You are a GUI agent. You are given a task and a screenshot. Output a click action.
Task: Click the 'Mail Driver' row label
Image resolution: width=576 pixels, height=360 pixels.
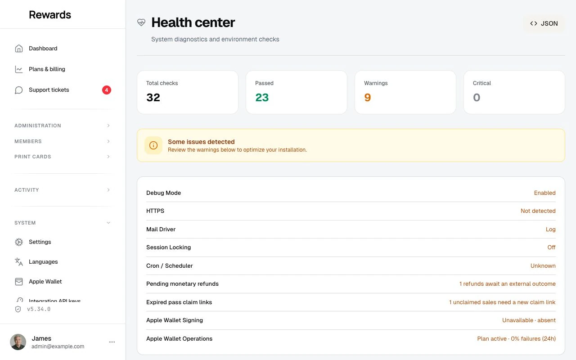[x=161, y=229]
